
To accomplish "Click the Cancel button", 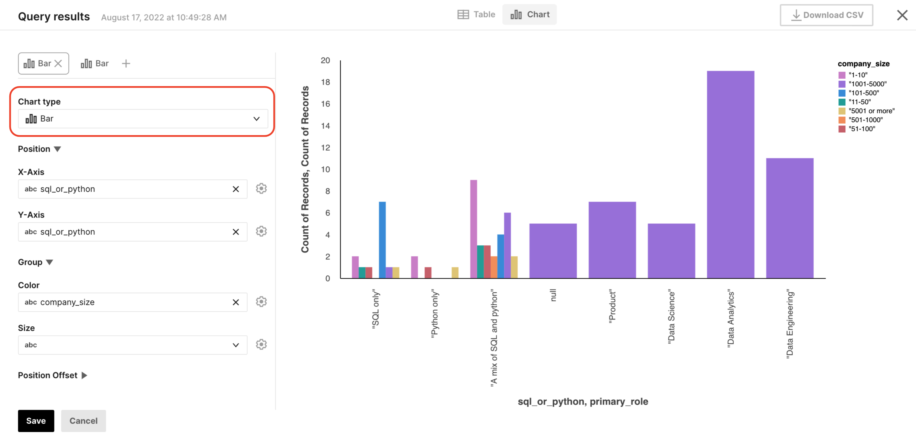I will [x=83, y=421].
